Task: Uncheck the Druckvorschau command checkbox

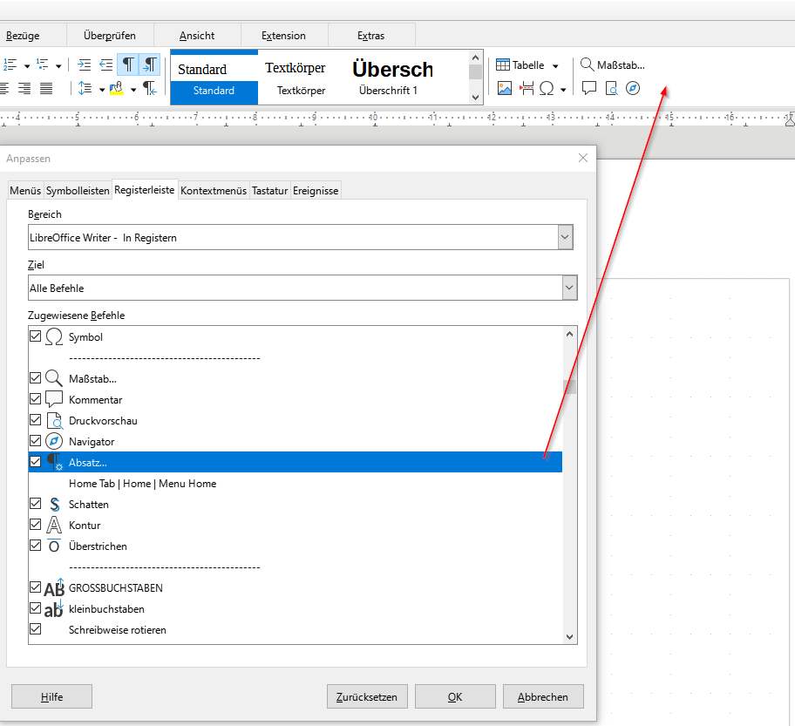Action: (x=36, y=419)
